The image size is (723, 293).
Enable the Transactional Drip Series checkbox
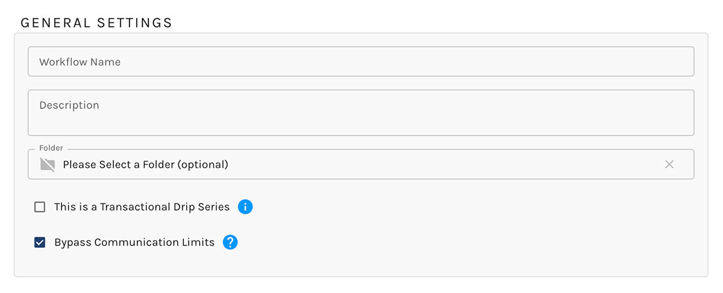tap(40, 207)
